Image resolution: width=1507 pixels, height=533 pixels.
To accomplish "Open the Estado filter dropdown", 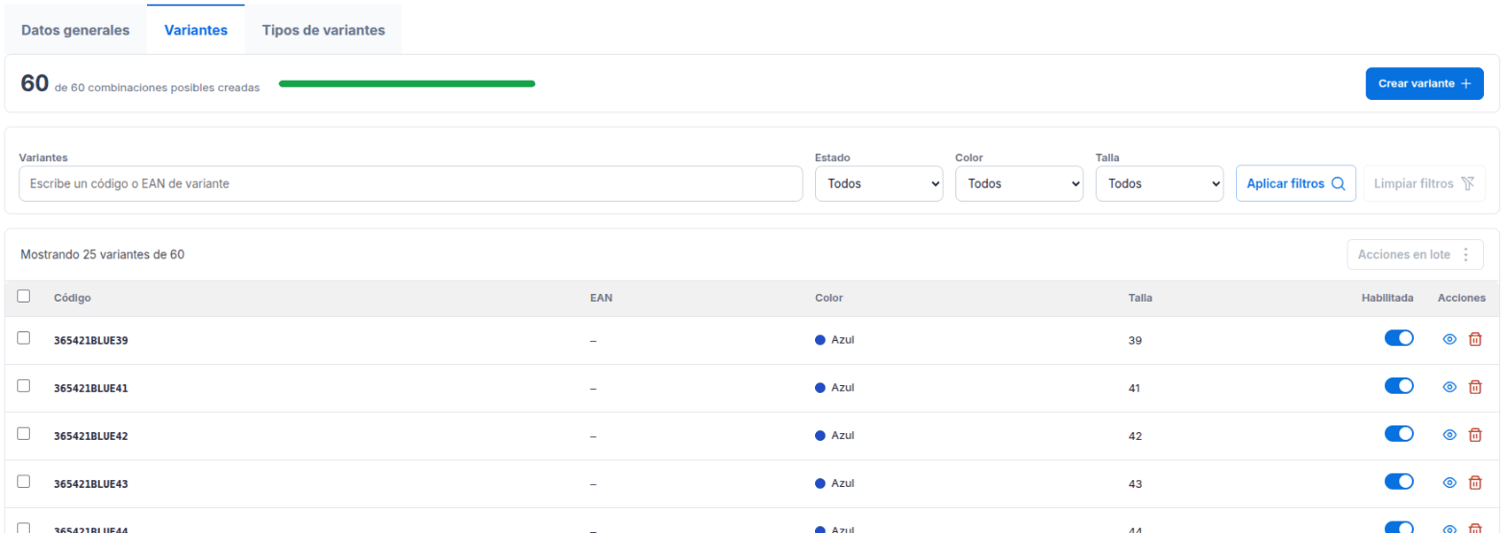I will point(879,183).
